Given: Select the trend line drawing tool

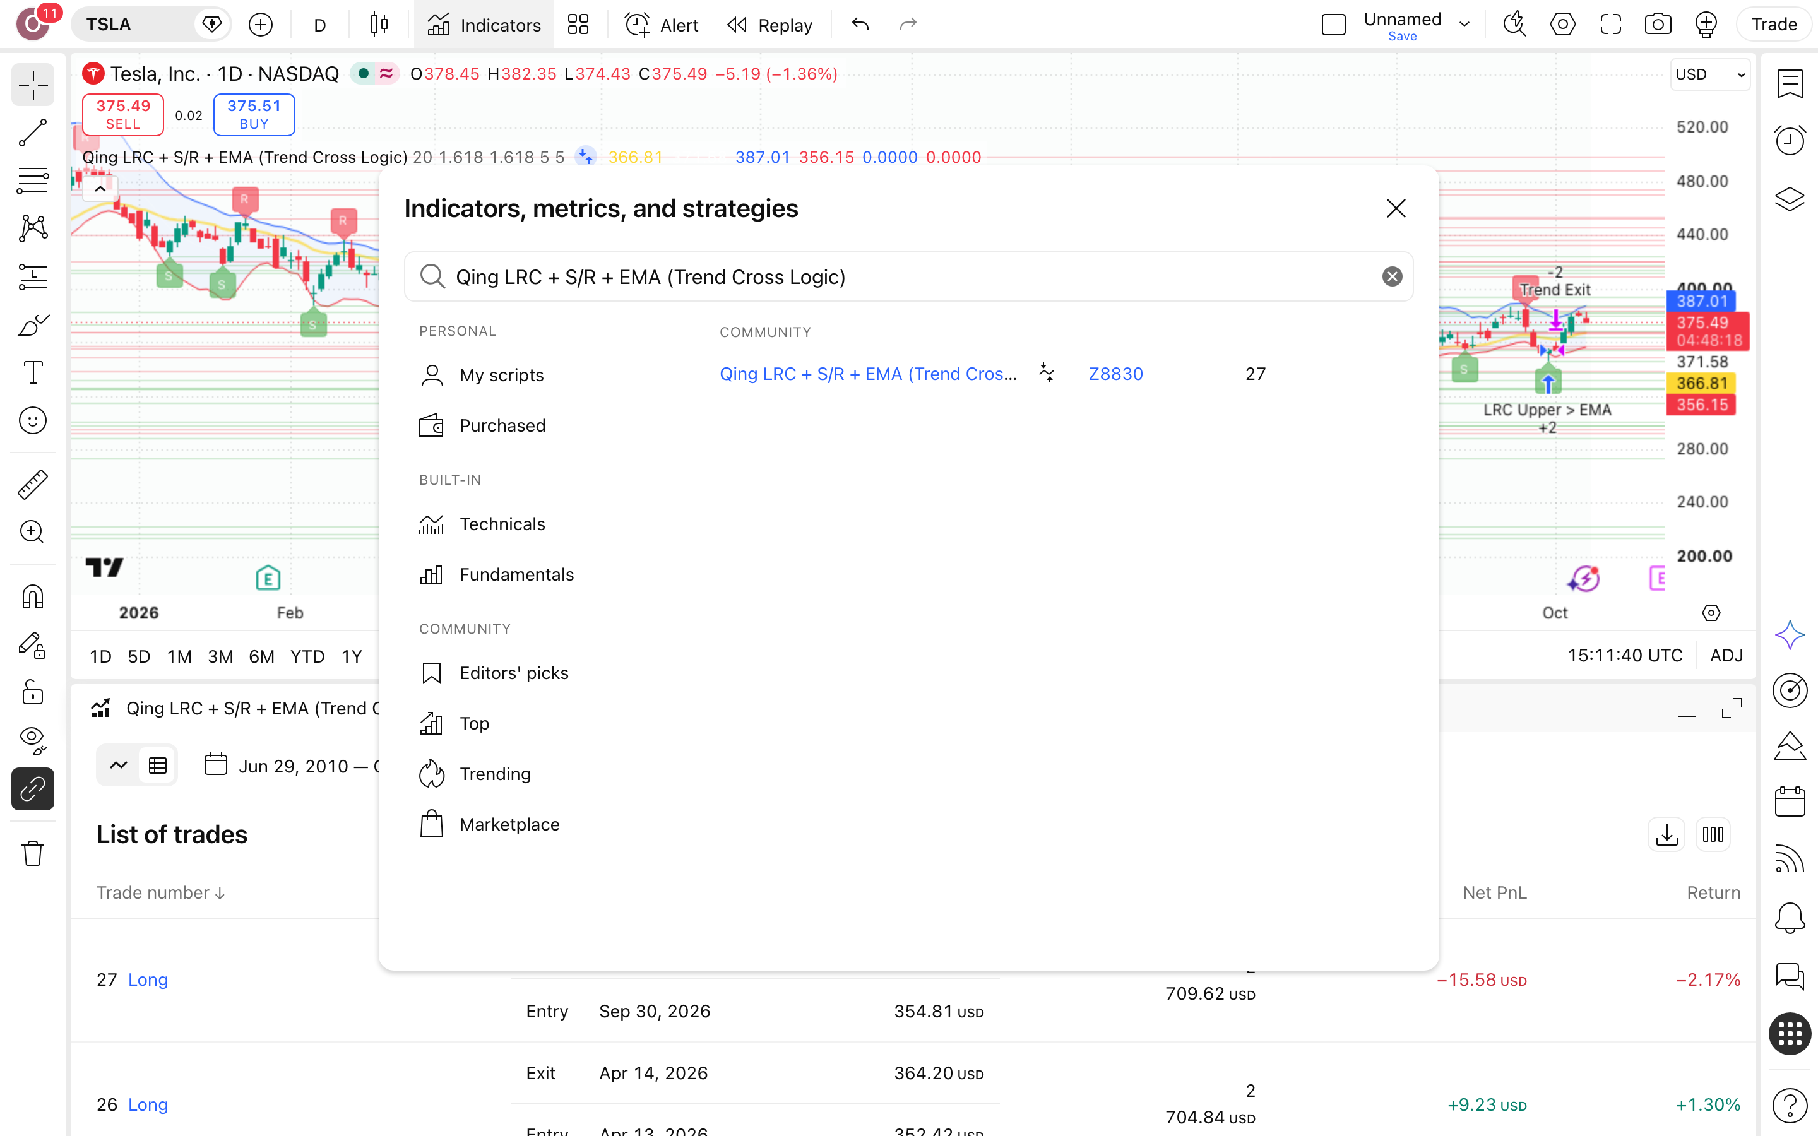Looking at the screenshot, I should (x=32, y=133).
